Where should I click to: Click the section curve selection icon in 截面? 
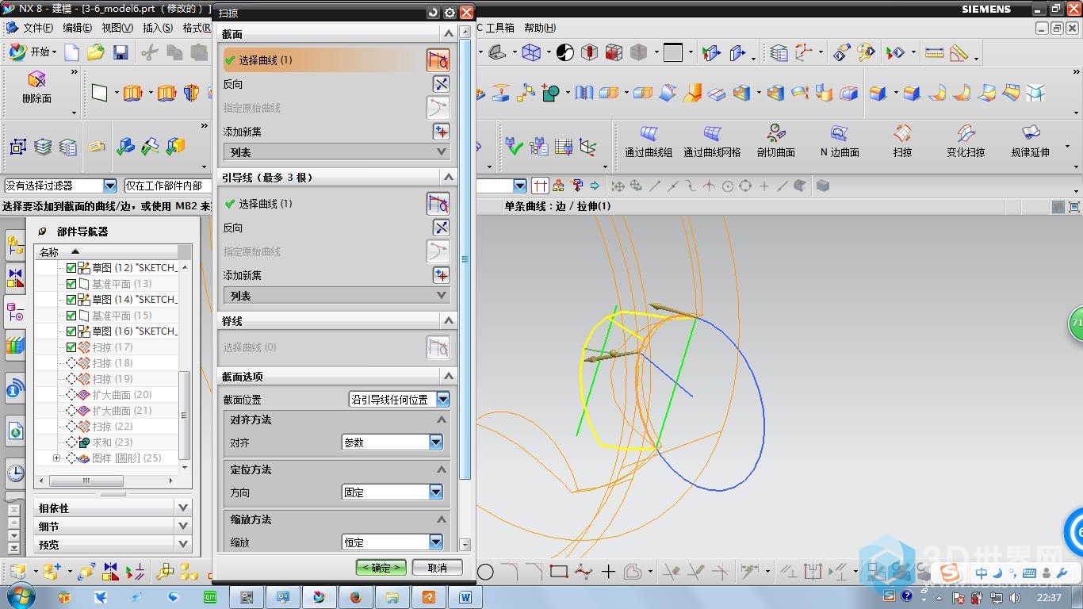coord(438,59)
